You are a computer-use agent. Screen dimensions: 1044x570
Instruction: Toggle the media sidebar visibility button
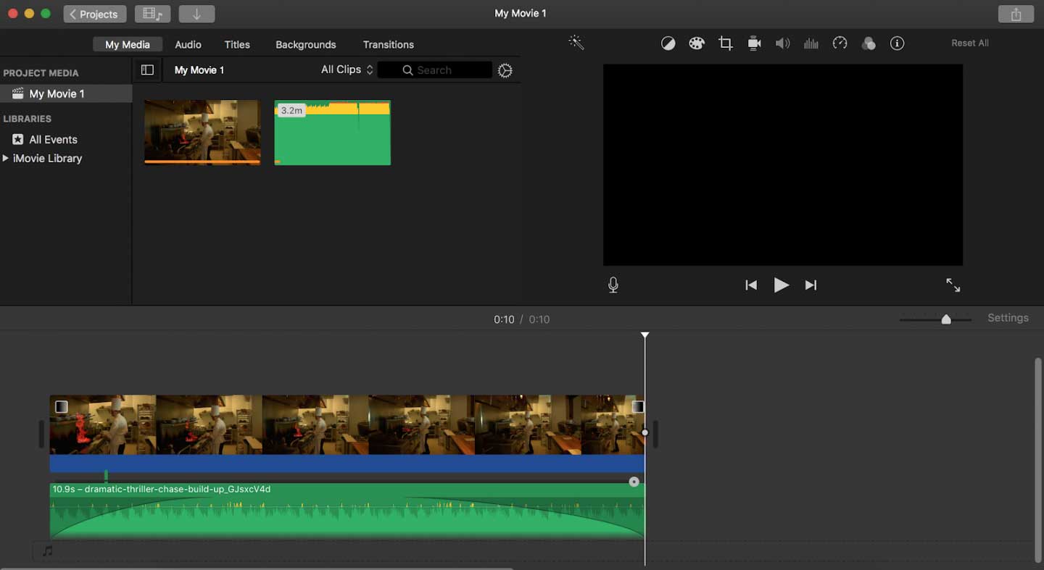(x=147, y=70)
